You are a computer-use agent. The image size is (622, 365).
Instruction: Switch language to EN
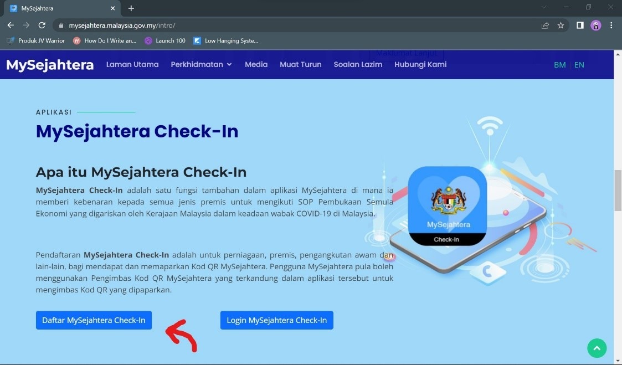pyautogui.click(x=579, y=65)
